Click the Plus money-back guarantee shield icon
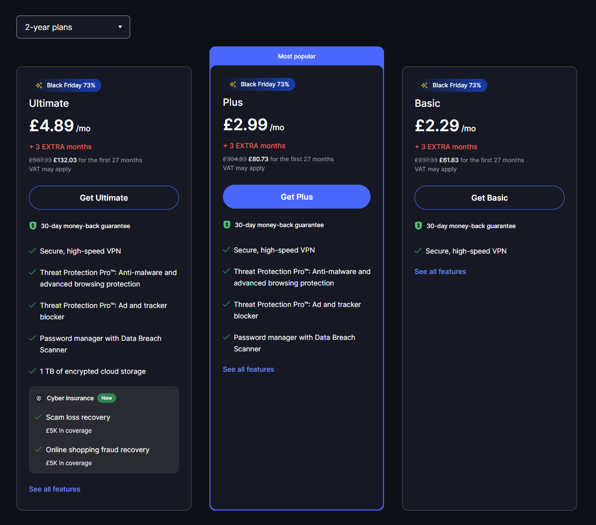The height and width of the screenshot is (525, 596). pyautogui.click(x=227, y=225)
